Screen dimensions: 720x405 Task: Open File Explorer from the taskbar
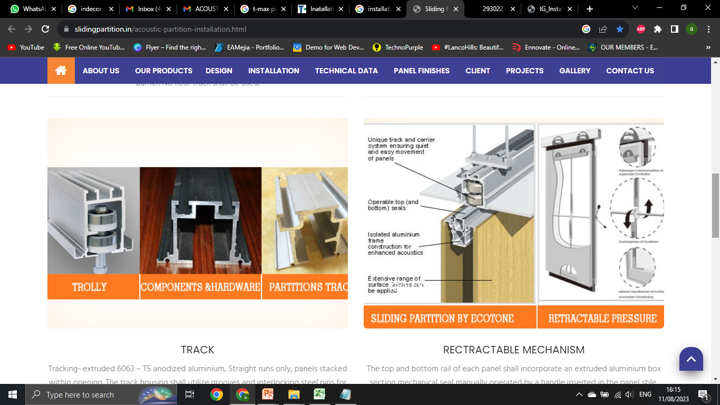tap(294, 394)
